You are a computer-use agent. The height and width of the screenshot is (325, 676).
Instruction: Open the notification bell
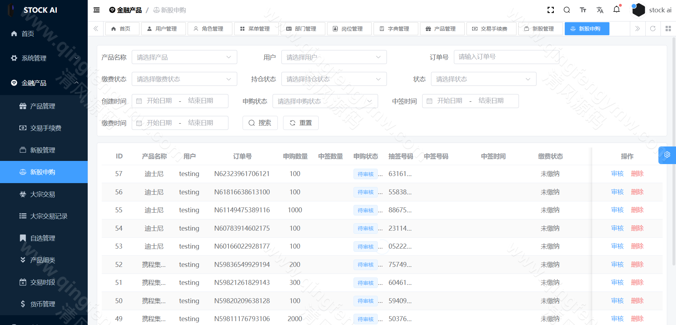[x=616, y=10]
